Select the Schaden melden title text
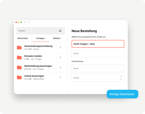Viewport: 145px width, 114px height. point(33,56)
